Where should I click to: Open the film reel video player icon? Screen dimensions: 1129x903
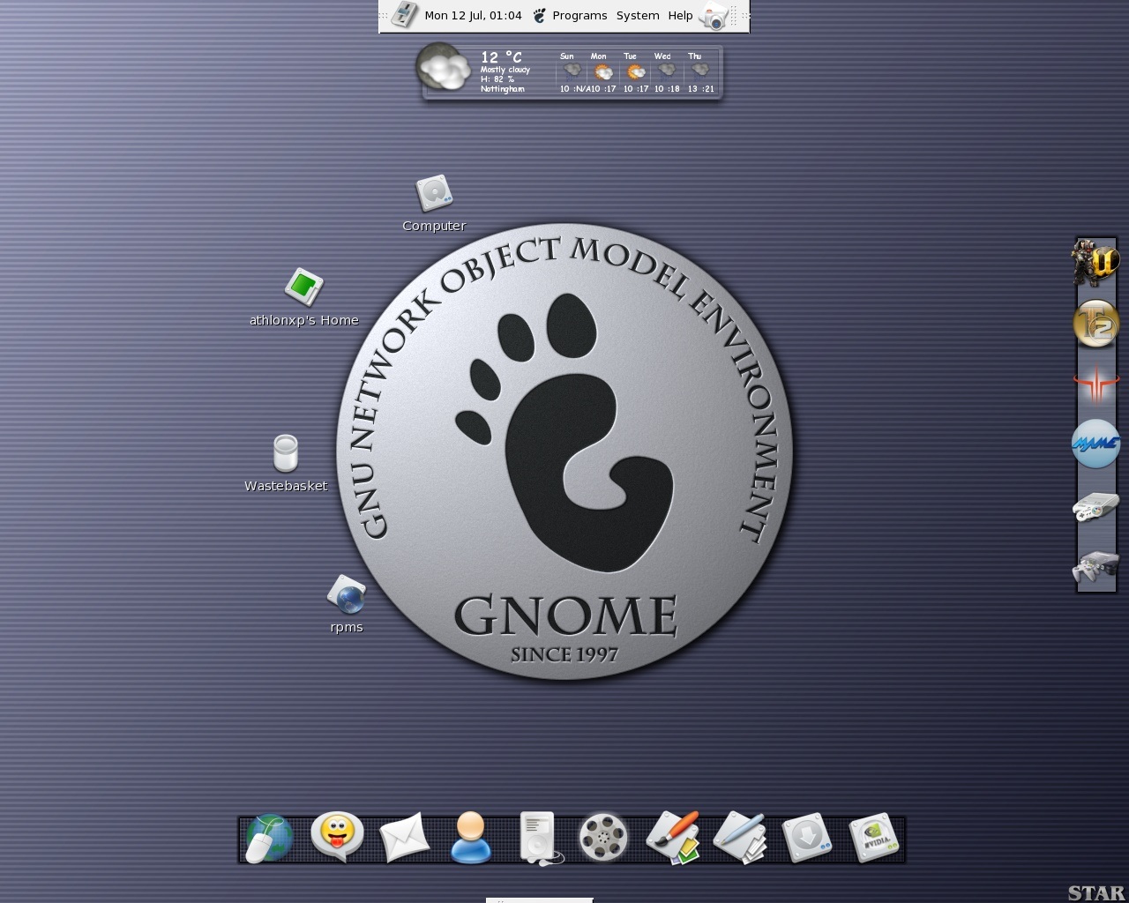tap(603, 838)
